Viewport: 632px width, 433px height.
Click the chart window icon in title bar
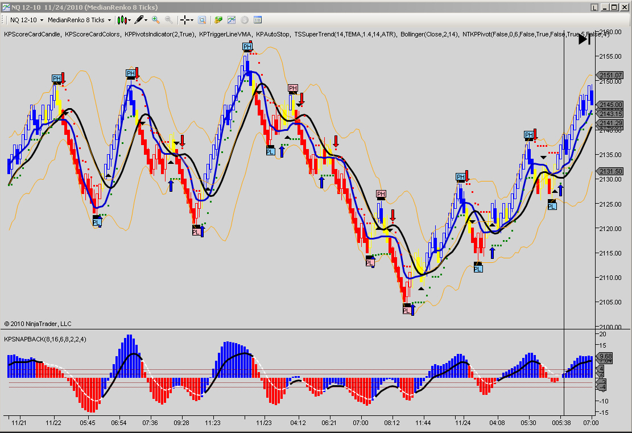coord(6,7)
